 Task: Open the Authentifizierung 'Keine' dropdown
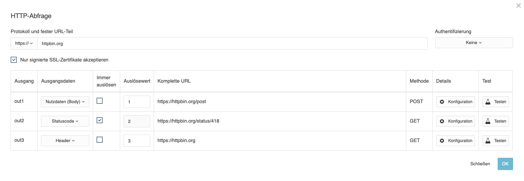(x=474, y=43)
